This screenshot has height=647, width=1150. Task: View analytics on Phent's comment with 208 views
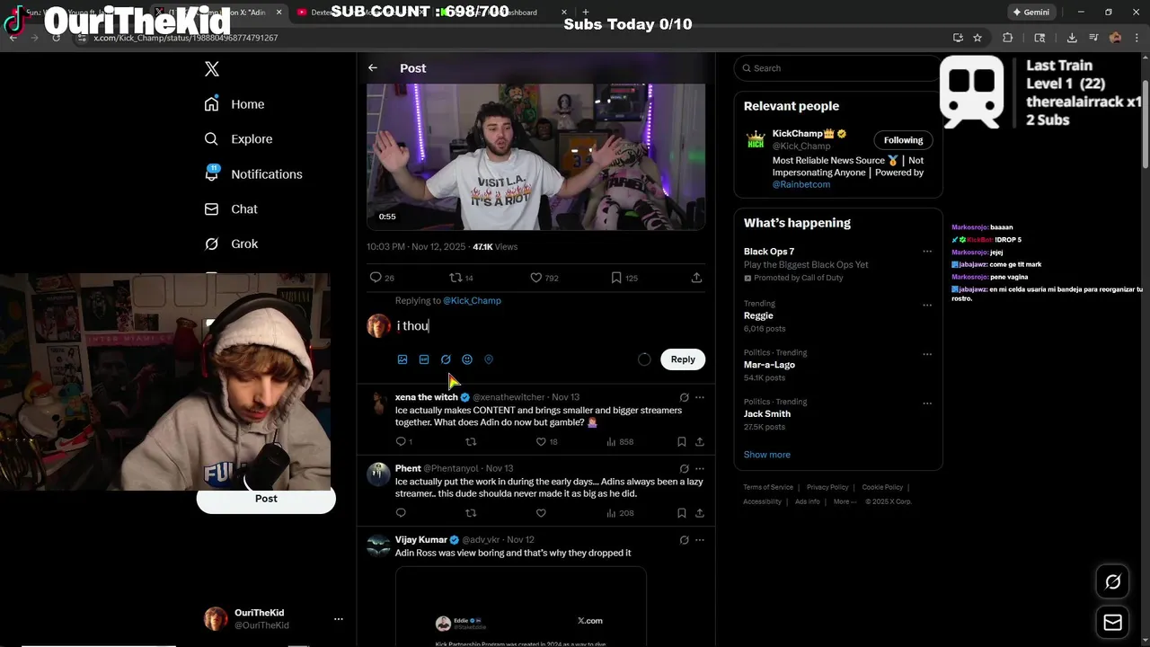tap(620, 513)
